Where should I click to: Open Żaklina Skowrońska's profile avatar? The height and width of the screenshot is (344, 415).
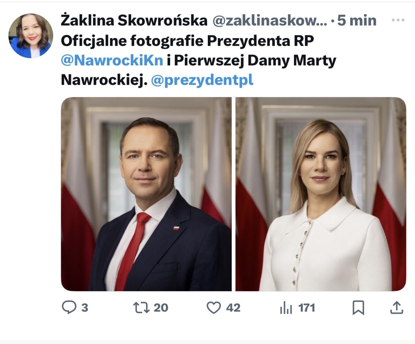point(31,36)
